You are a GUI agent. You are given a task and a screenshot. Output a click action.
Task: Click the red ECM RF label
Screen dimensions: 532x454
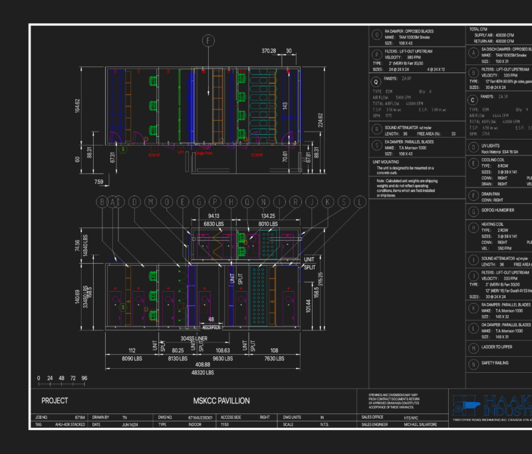click(x=257, y=156)
